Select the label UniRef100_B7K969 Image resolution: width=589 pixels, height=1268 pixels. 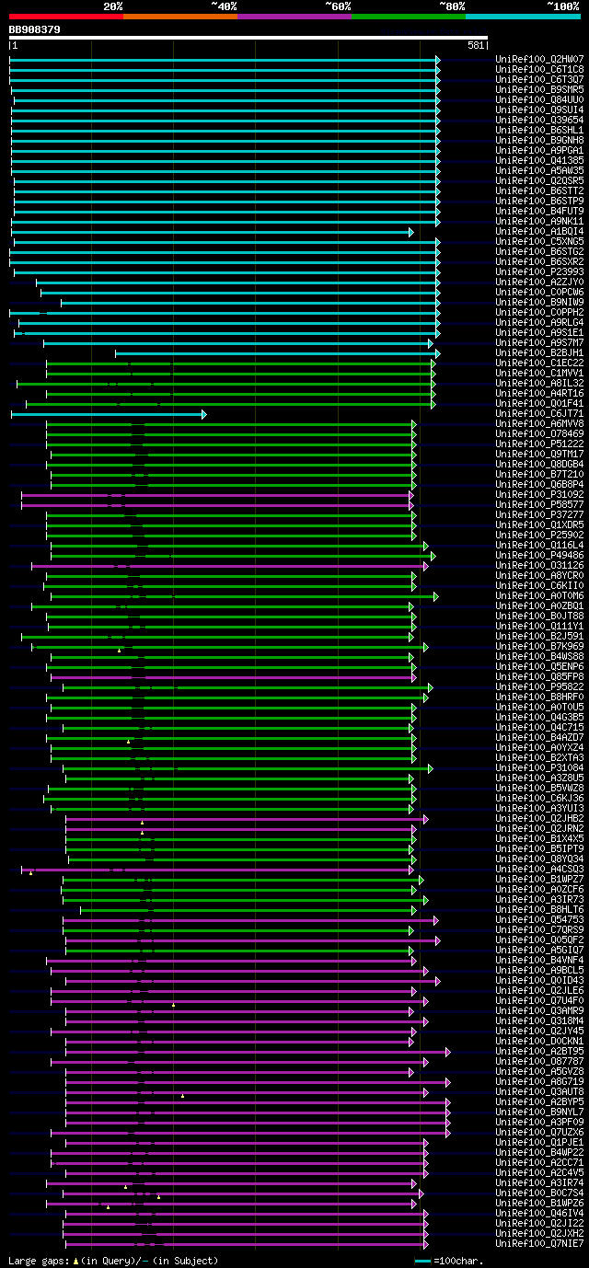pos(539,647)
